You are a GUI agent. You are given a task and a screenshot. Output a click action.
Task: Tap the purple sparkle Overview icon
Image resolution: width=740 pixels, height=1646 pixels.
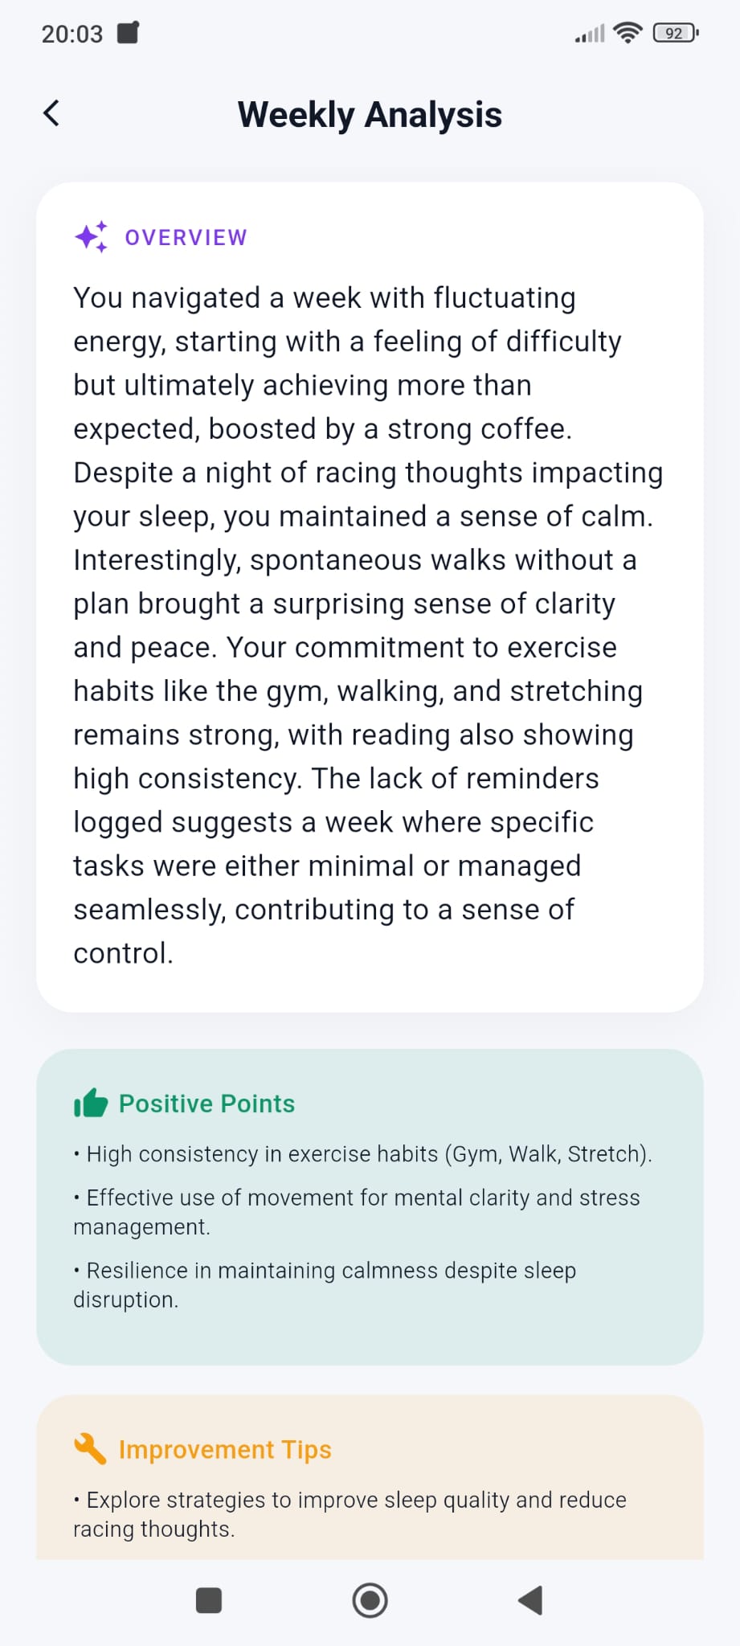click(x=91, y=237)
